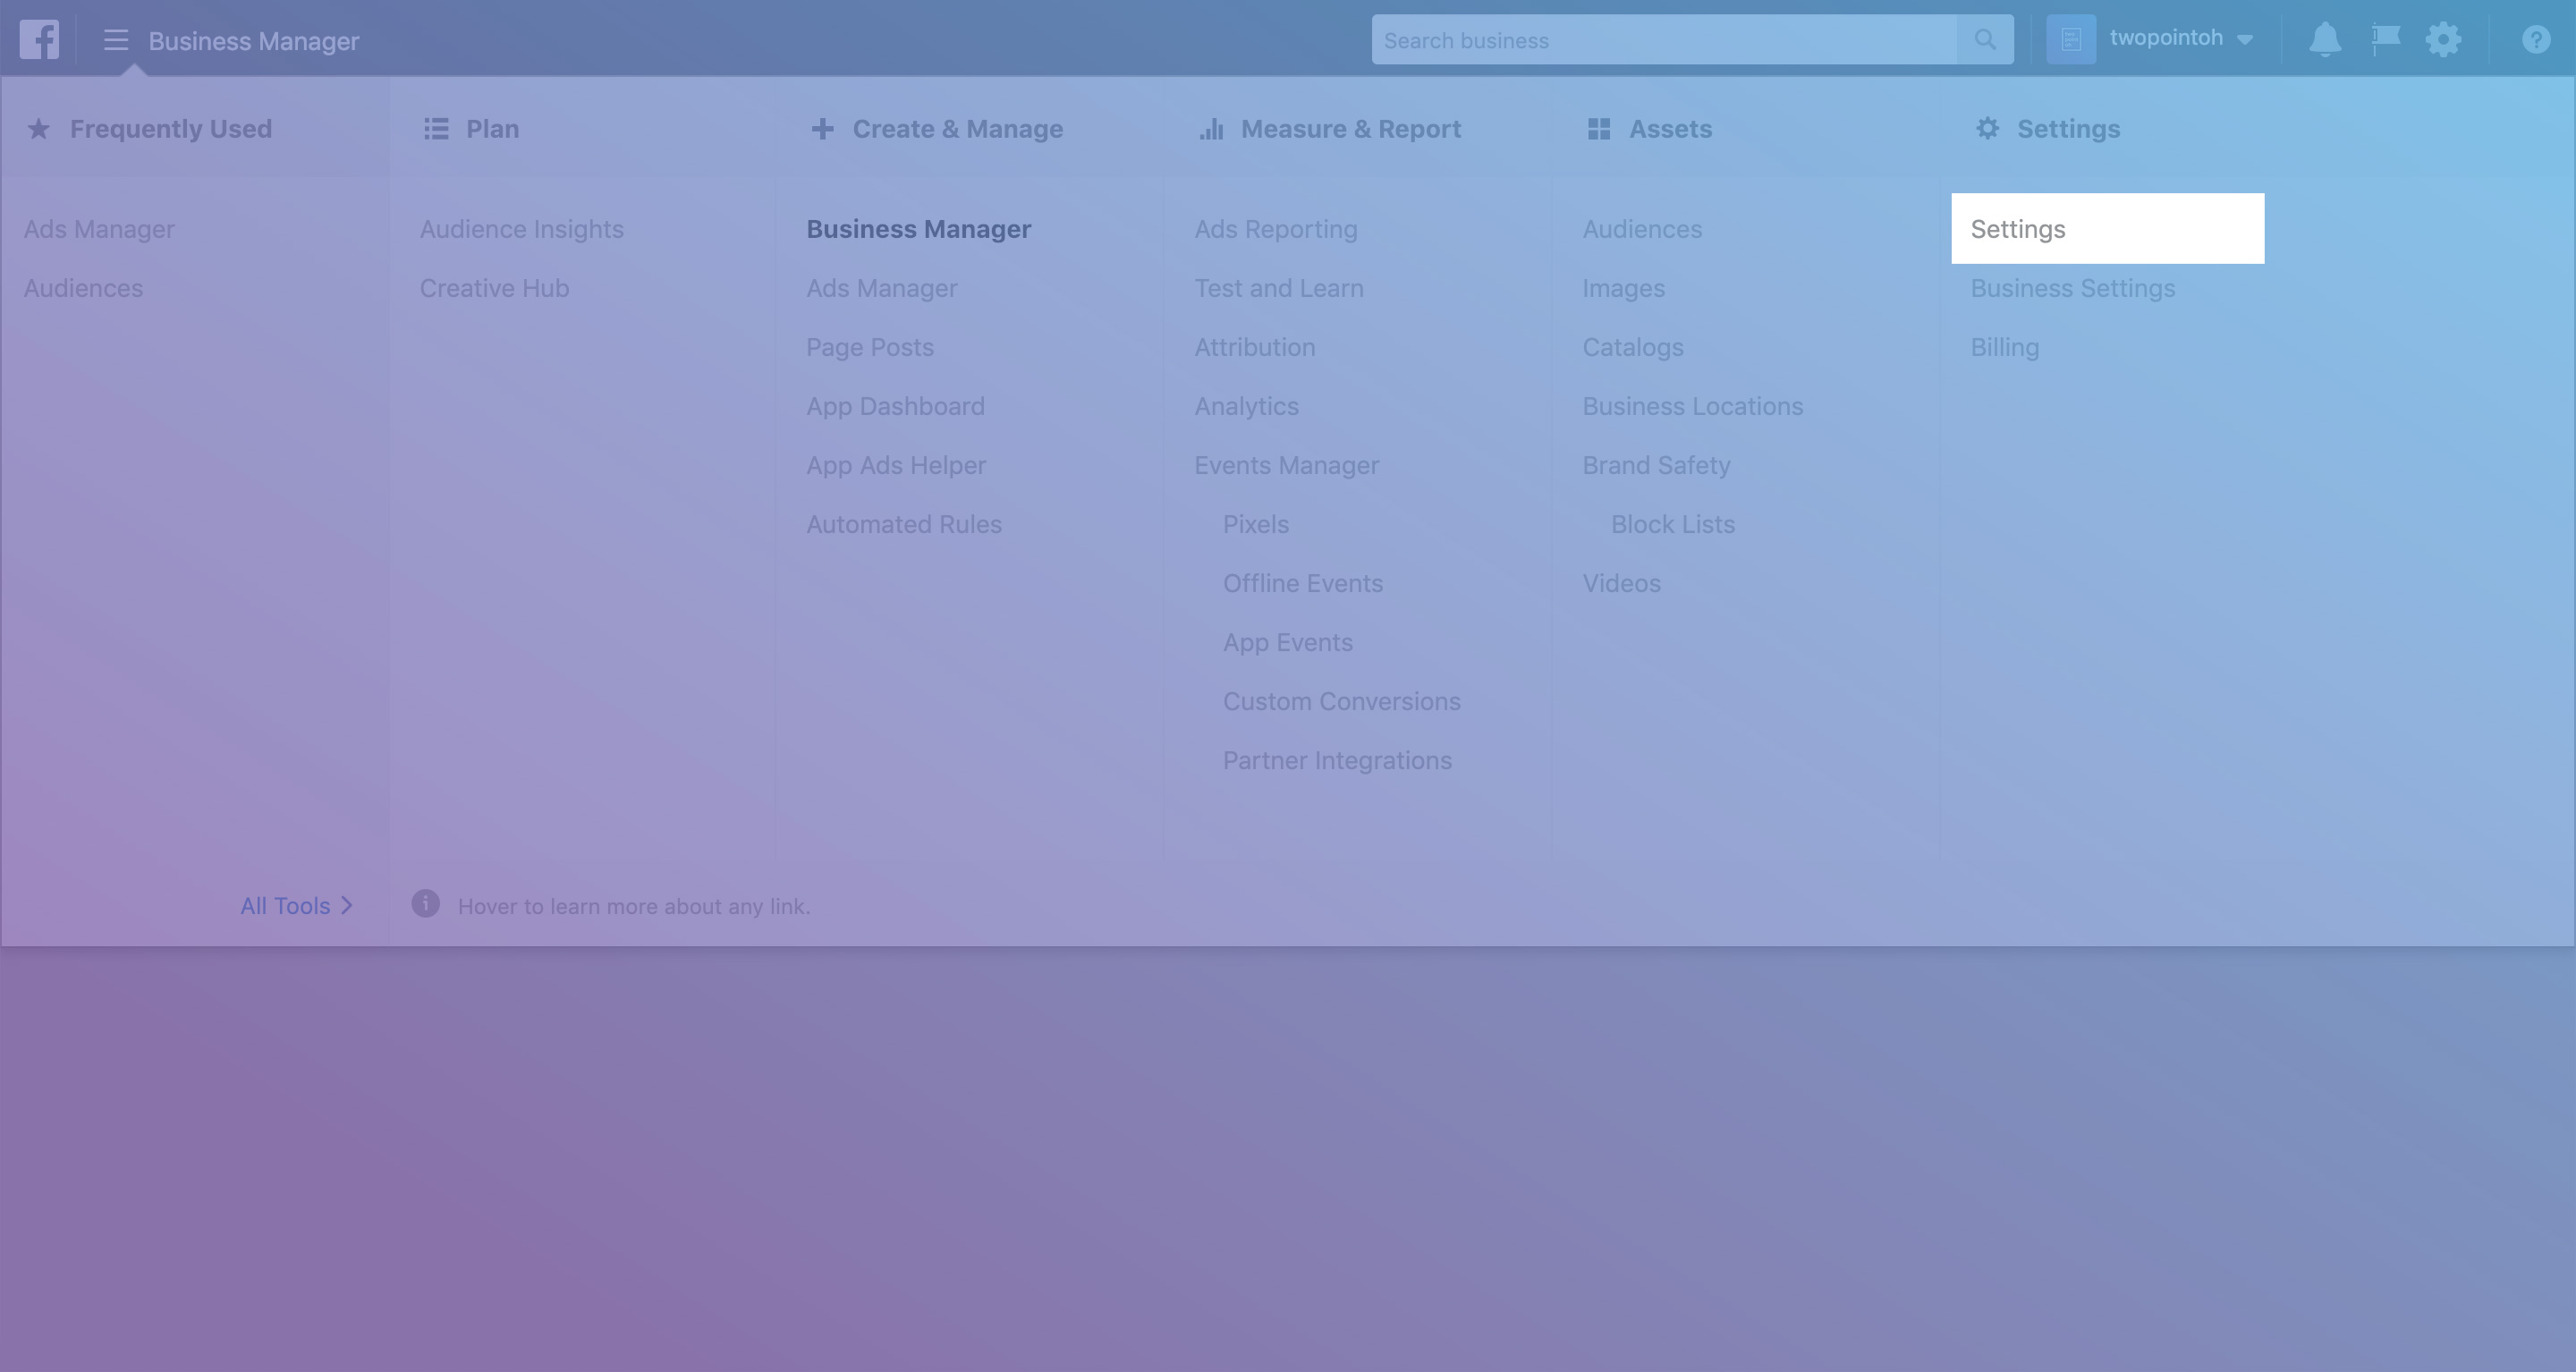Screen dimensions: 2576x1372
Task: Click the help question mark icon
Action: pyautogui.click(x=2535, y=40)
